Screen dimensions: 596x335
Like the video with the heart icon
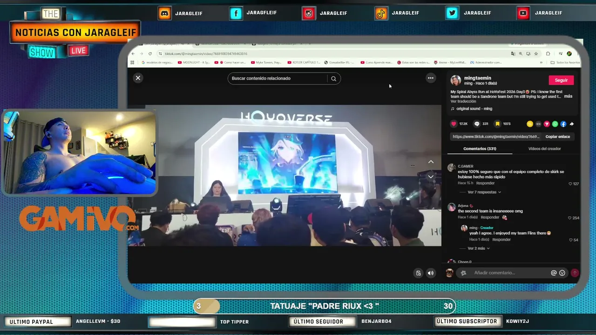tap(454, 124)
